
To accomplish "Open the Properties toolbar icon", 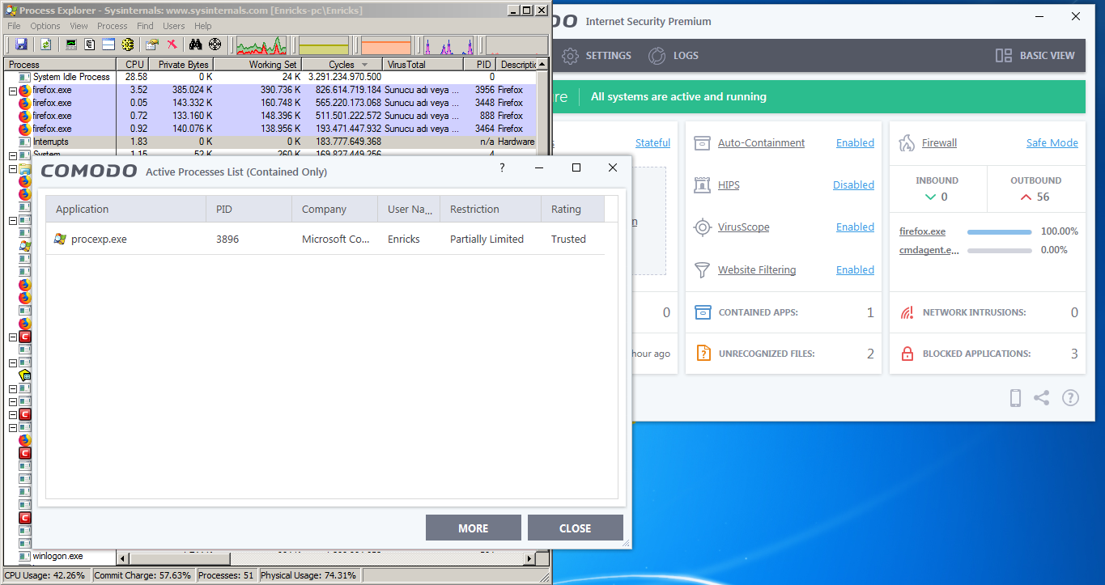I will coord(151,45).
